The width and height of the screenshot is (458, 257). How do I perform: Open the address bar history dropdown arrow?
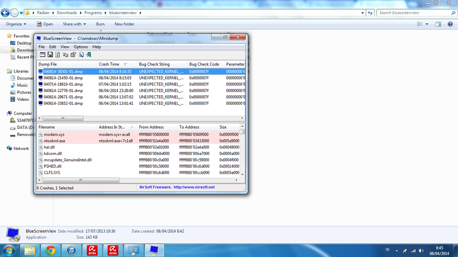tap(363, 13)
